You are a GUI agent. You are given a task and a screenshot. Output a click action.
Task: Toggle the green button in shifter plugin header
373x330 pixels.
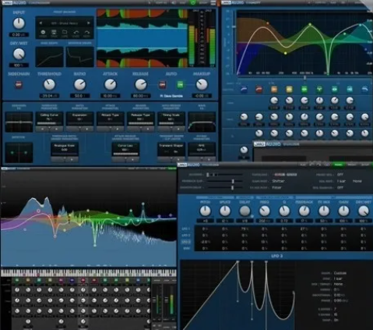click(338, 165)
